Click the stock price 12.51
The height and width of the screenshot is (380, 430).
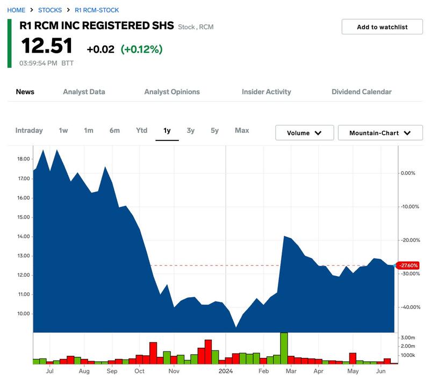tap(47, 46)
